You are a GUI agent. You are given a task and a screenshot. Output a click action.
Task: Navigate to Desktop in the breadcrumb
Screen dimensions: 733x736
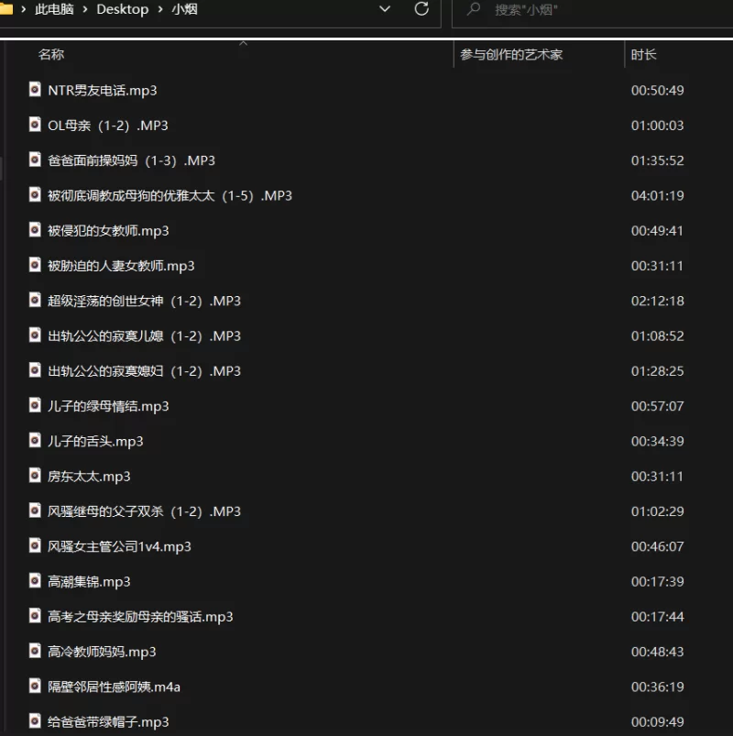(123, 9)
